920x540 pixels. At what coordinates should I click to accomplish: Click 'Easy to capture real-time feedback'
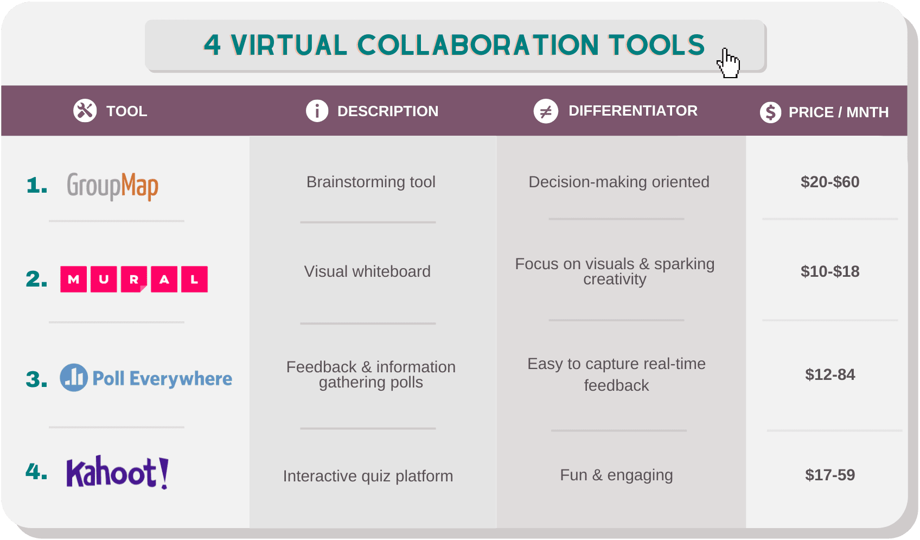click(616, 374)
